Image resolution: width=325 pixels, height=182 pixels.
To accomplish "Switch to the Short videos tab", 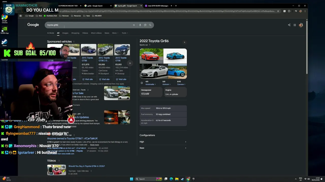I will pyautogui.click(x=96, y=33).
